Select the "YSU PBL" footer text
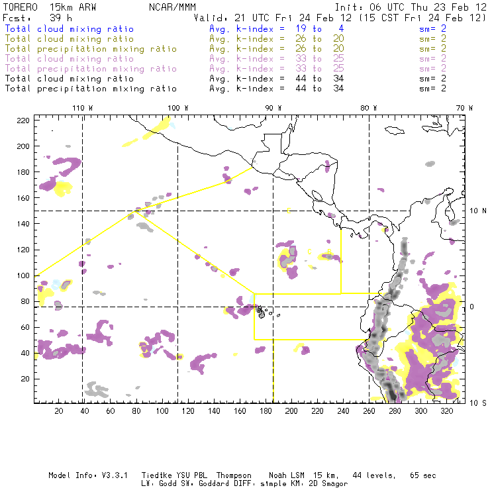Viewport: 490px width, 490px height. pos(191,475)
